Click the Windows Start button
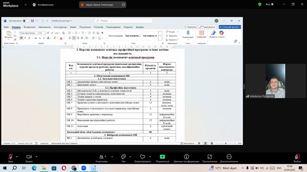This screenshot has height=172, width=307. point(5,168)
